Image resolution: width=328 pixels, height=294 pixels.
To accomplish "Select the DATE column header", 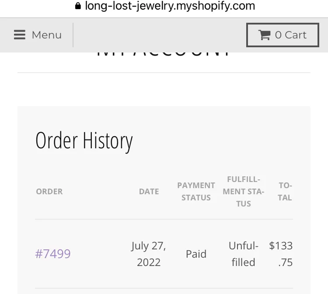I will pos(149,192).
